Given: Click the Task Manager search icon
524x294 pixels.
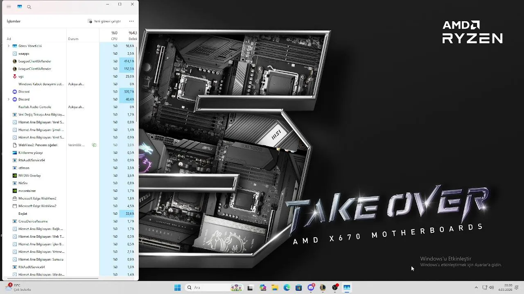Looking at the screenshot, I should [x=29, y=7].
